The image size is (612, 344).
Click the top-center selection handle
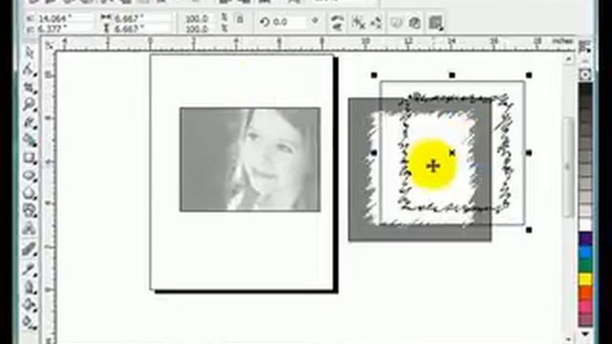[452, 75]
